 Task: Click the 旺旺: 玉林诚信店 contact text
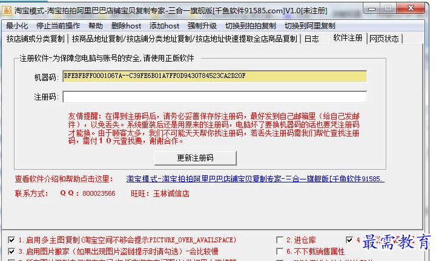tap(160, 193)
